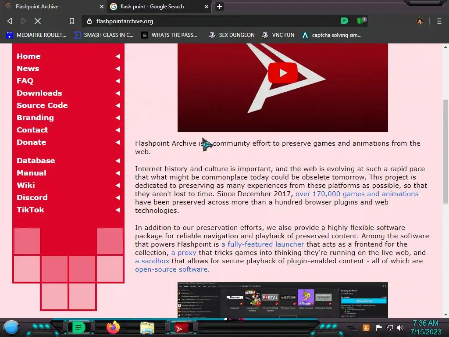449x337 pixels.
Task: Click the arrow beside Downloads
Action: point(118,93)
